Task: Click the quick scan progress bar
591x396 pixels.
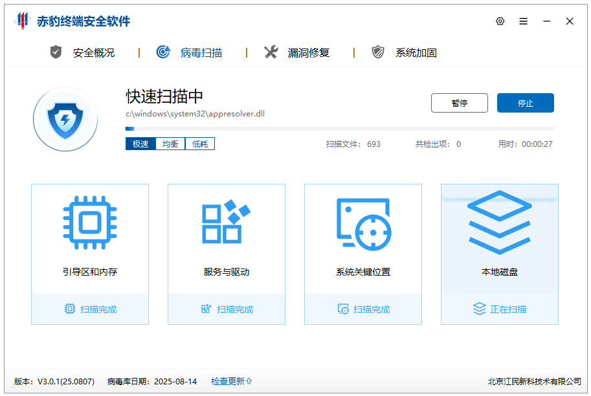Action: [339, 129]
